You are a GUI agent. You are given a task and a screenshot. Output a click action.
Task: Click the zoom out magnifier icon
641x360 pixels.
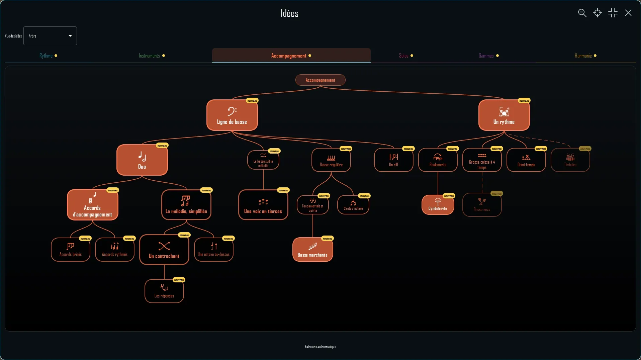pyautogui.click(x=582, y=13)
